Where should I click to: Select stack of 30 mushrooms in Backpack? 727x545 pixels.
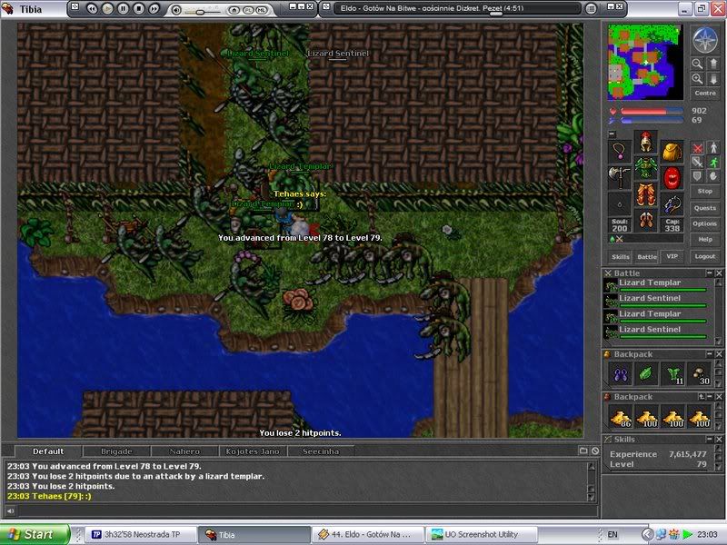tap(699, 374)
